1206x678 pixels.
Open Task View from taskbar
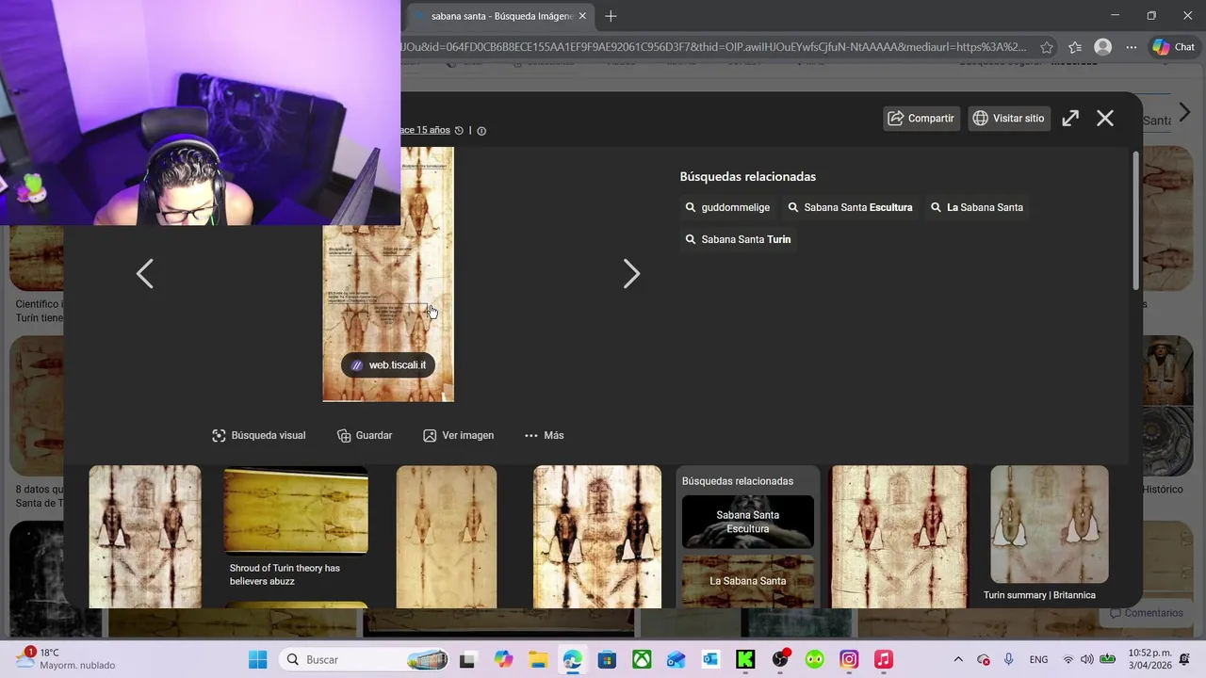(x=467, y=659)
